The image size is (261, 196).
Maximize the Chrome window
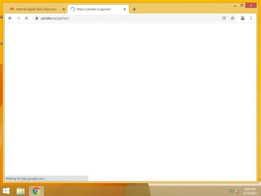tap(242, 6)
